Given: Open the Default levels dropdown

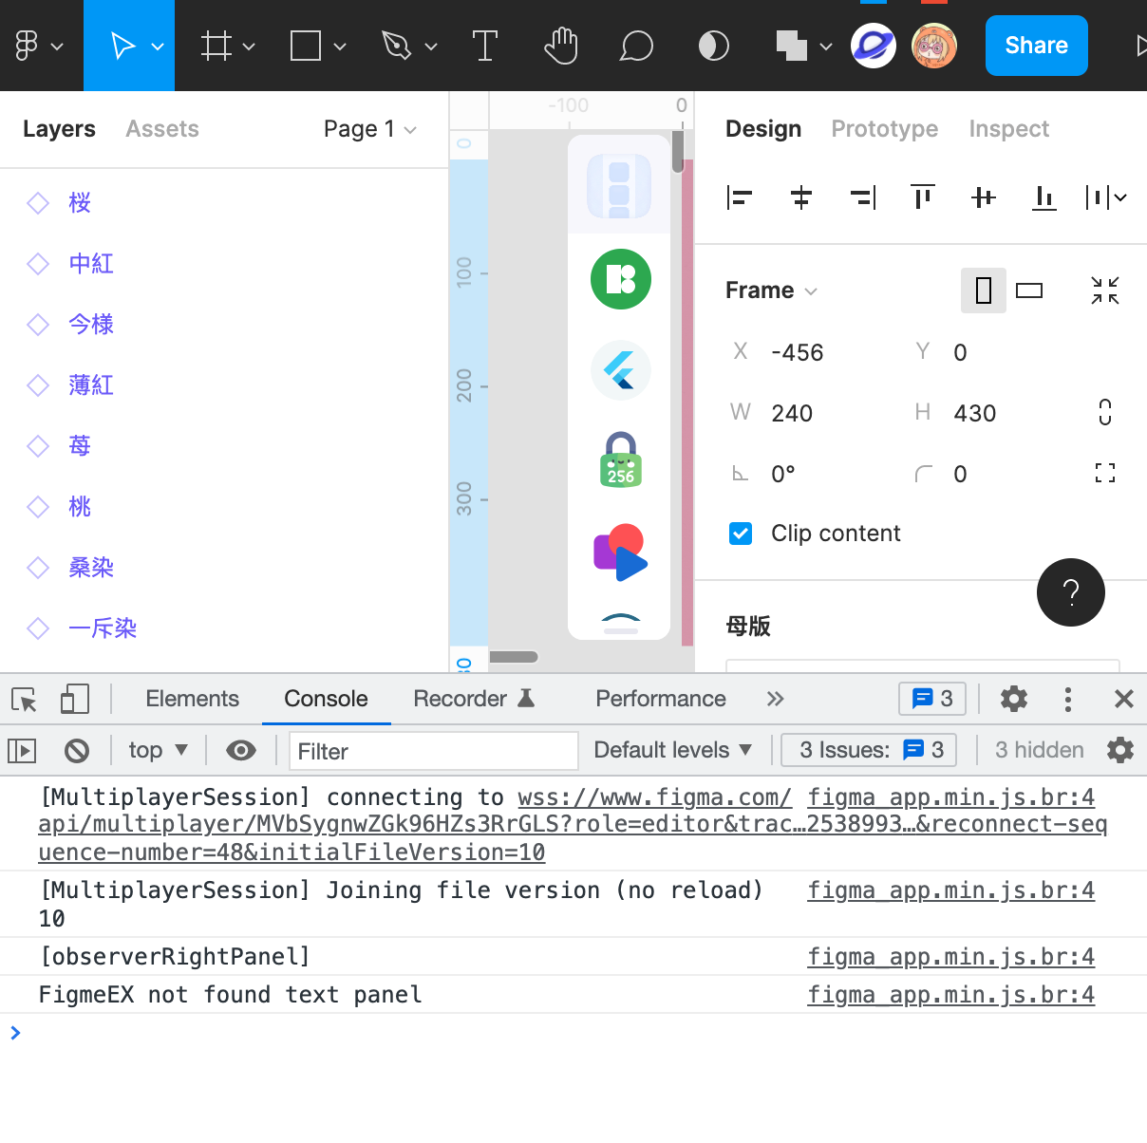Looking at the screenshot, I should (673, 750).
